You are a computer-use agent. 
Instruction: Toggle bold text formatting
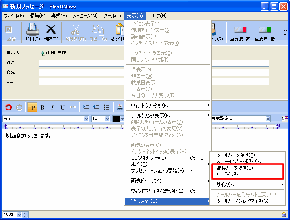pyautogui.click(x=42, y=107)
